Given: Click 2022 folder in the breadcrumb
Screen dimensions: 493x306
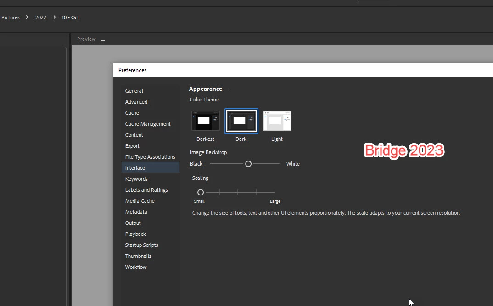Looking at the screenshot, I should 40,17.
